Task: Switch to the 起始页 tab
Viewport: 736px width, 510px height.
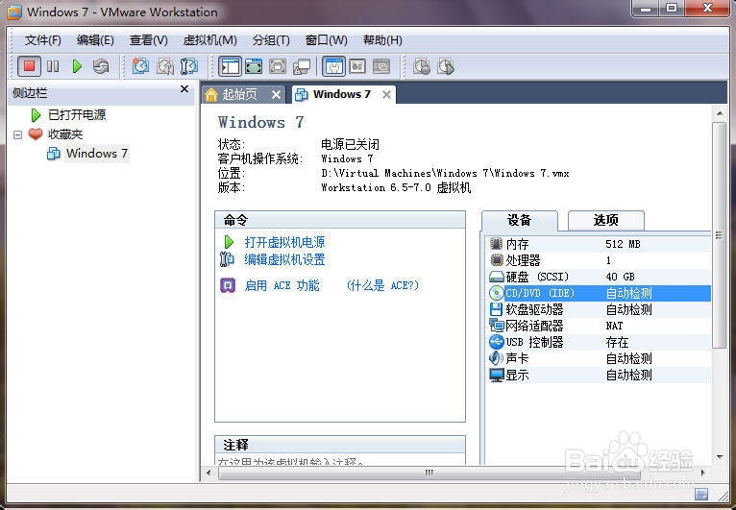Action: tap(239, 95)
